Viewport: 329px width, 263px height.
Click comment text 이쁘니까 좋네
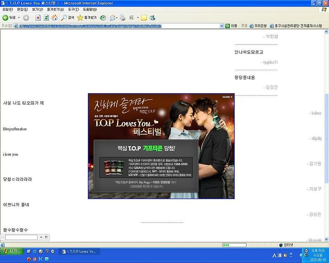[16, 204]
